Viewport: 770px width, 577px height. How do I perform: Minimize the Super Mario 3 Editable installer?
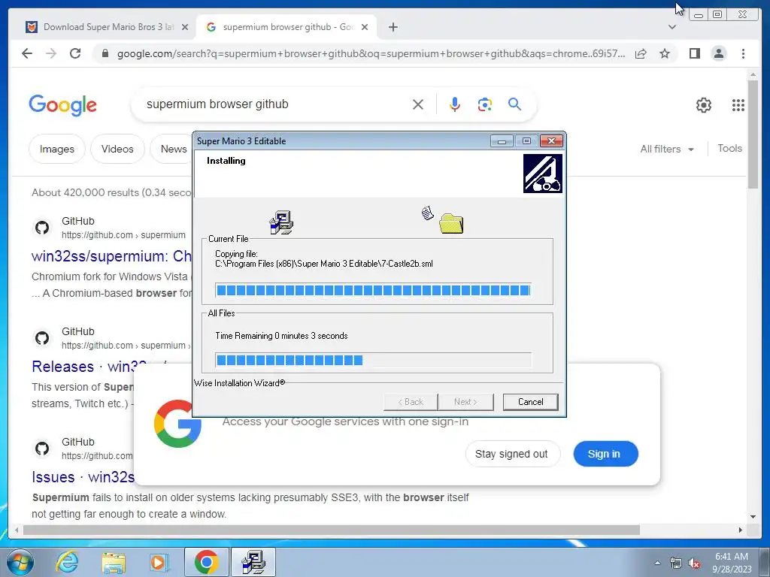[x=502, y=141]
